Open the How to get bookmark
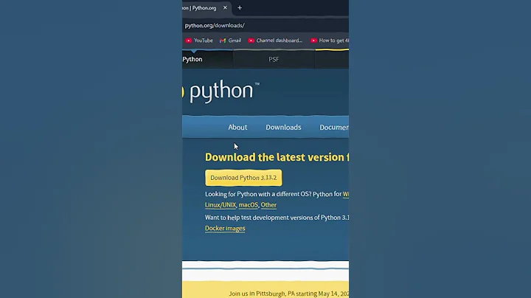Image resolution: width=531 pixels, height=298 pixels. [330, 41]
